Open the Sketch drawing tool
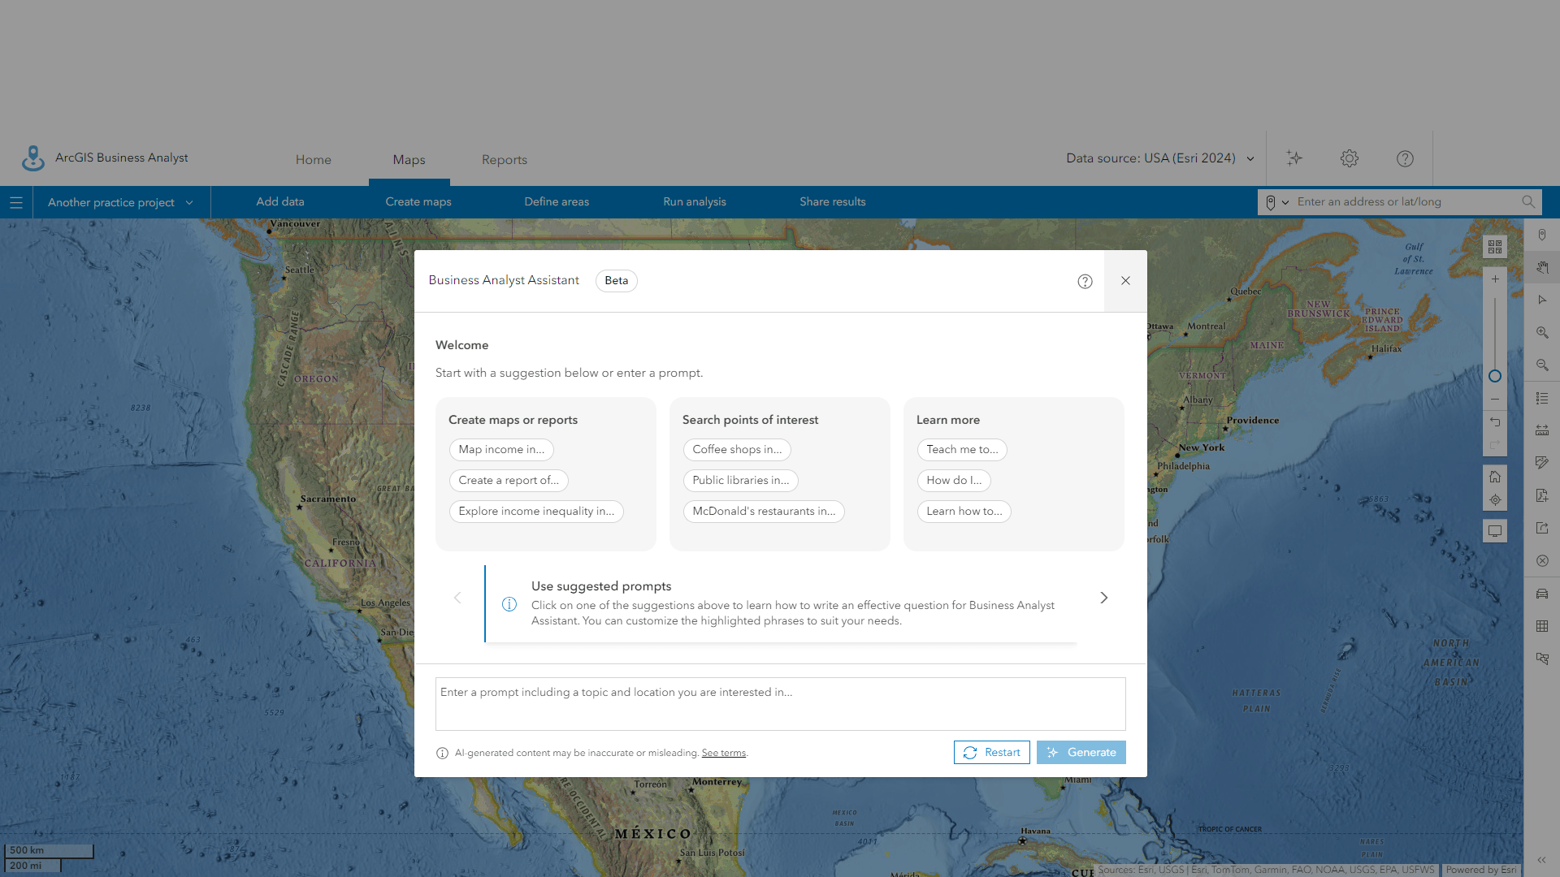This screenshot has height=877, width=1560. 1542,462
